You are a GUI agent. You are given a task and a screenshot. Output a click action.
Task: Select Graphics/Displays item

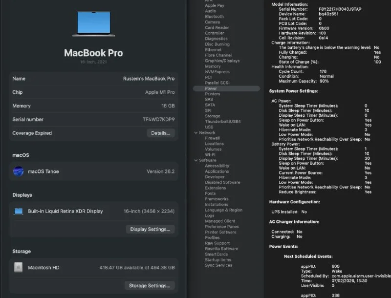point(222,61)
